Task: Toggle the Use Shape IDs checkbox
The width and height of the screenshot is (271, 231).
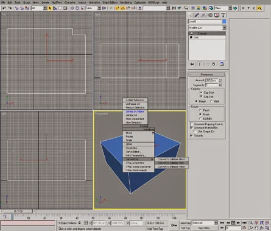Action: click(195, 132)
